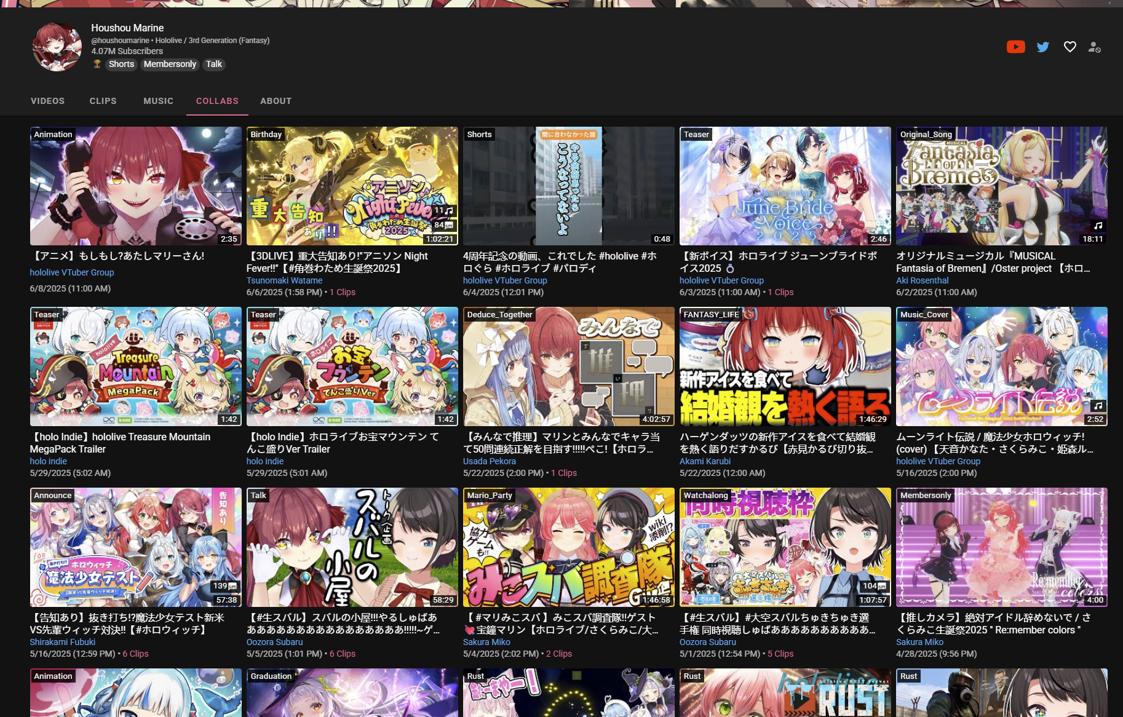Open Usada Pekora's channel link
Screen dimensions: 1123x717
pos(490,461)
